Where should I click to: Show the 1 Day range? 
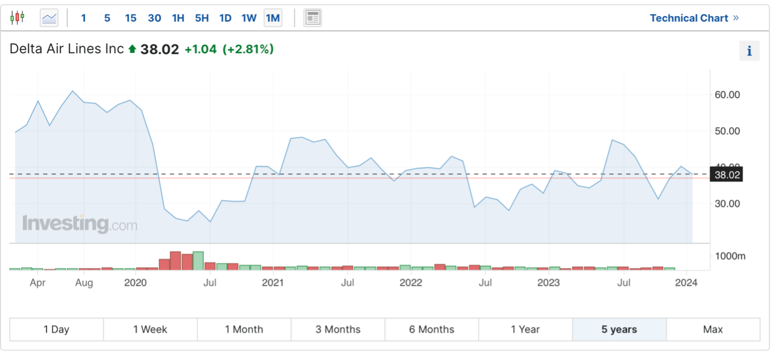[x=57, y=329]
